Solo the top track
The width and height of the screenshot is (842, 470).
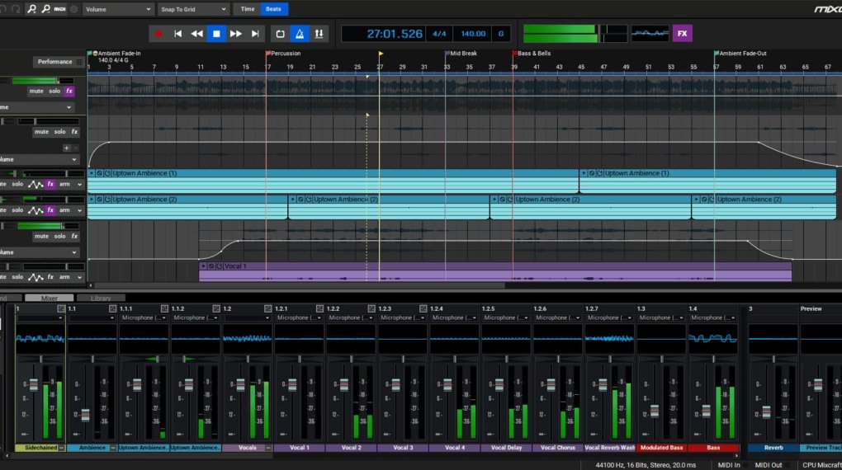pos(54,92)
